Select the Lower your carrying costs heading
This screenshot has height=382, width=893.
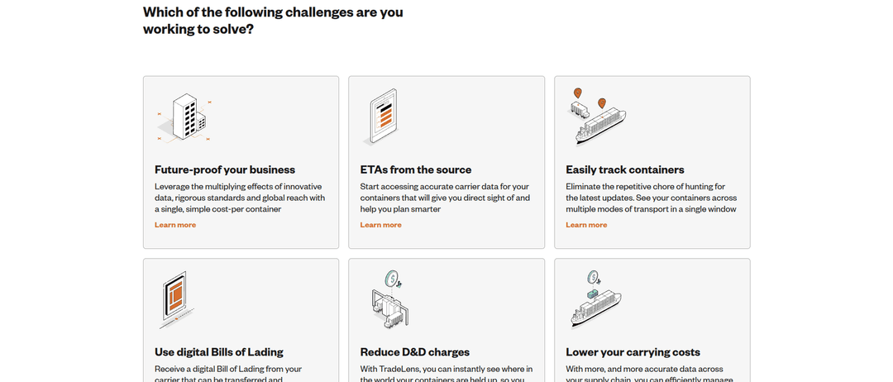pos(633,352)
